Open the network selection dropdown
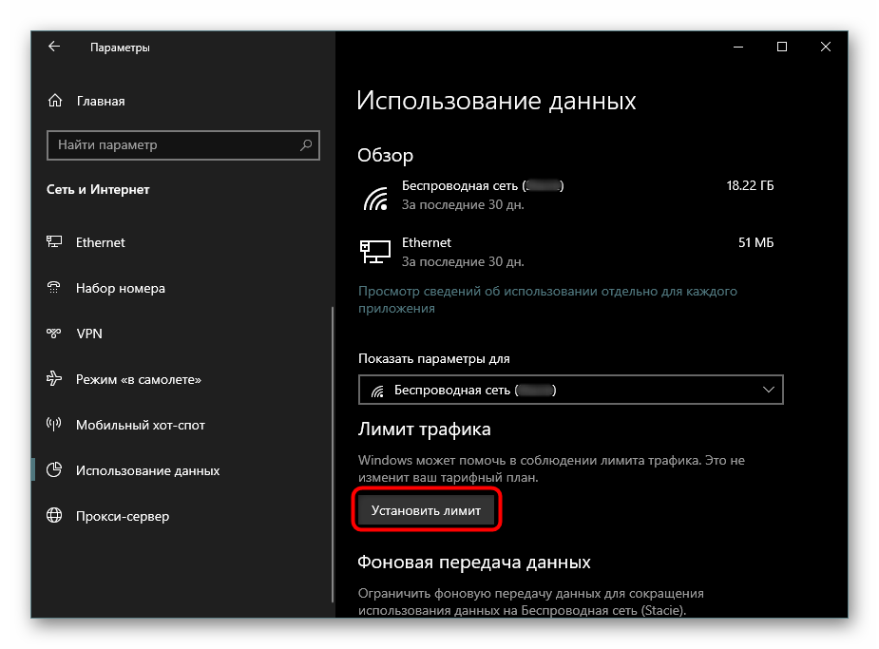879x649 pixels. (570, 390)
